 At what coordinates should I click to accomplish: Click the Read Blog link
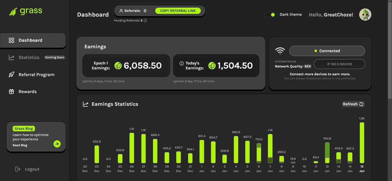(20, 145)
